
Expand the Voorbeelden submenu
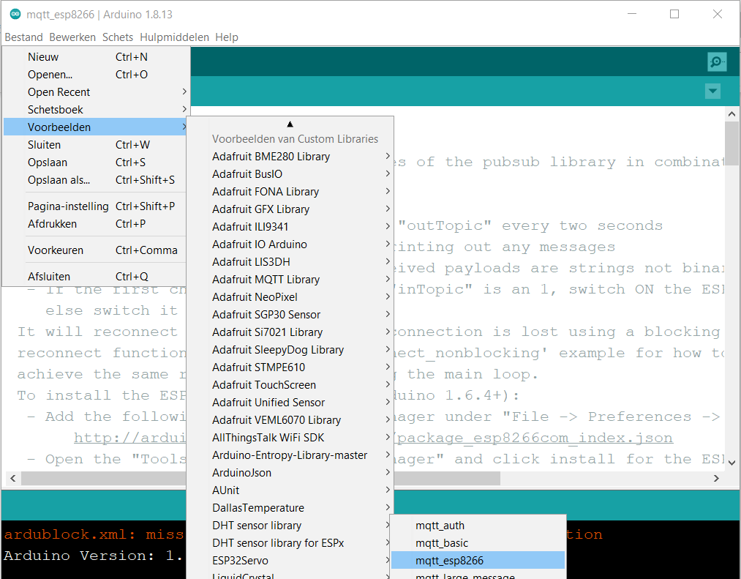pos(94,127)
